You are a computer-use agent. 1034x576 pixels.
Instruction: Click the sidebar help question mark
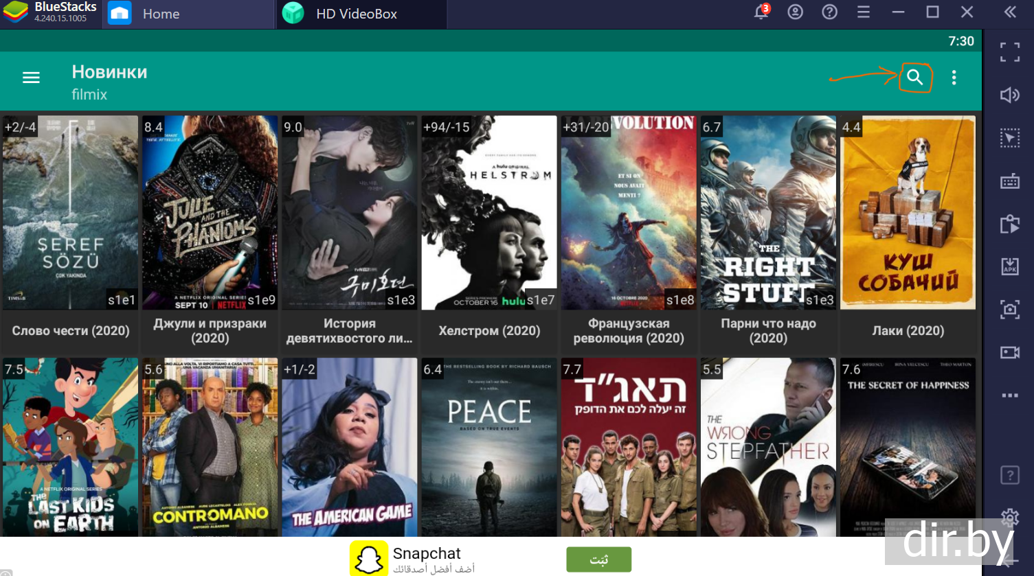click(x=1010, y=475)
